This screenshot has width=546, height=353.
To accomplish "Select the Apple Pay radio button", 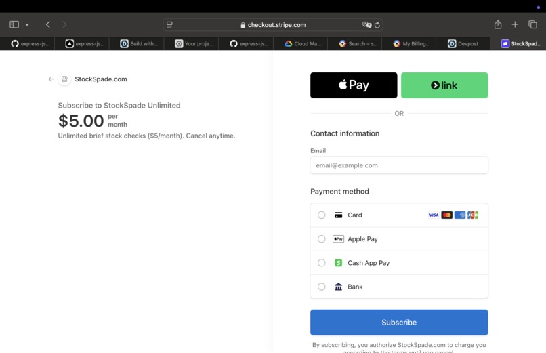I will click(321, 238).
